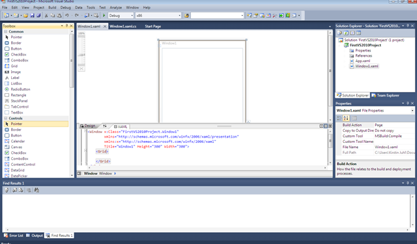The image size is (417, 244).
Task: Sort properties by category icon
Action: (339, 118)
